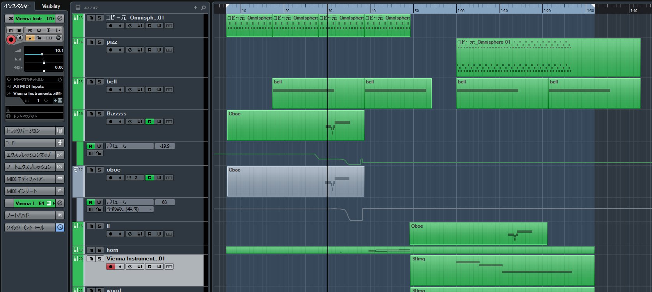Open edit instrument 'e' on pizz track
The image size is (652, 292).
point(130,50)
